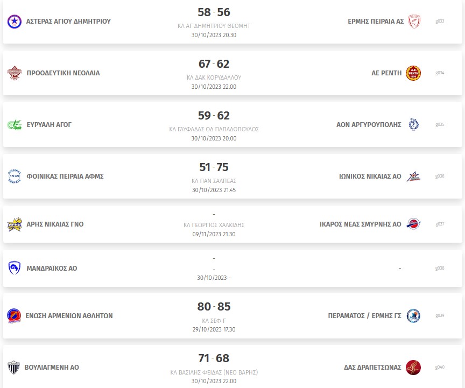Open the ΙΚΑΡΟΣ ΝΕΑΣ ΣΜΥΡΝΗΣ ΑΟ team link
The height and width of the screenshot is (388, 465).
360,224
